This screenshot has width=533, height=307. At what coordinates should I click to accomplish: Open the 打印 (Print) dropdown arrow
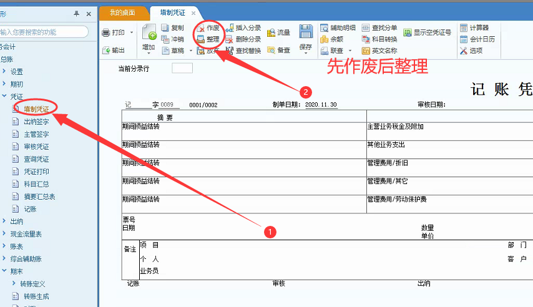click(132, 32)
